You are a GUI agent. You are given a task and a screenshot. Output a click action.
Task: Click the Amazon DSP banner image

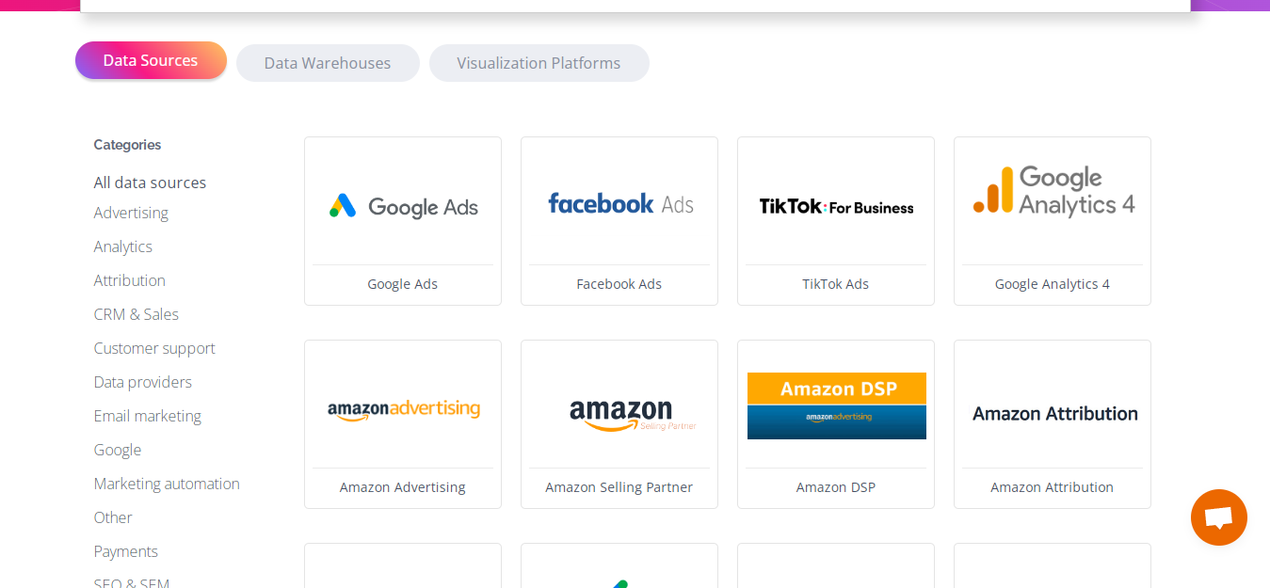click(836, 405)
